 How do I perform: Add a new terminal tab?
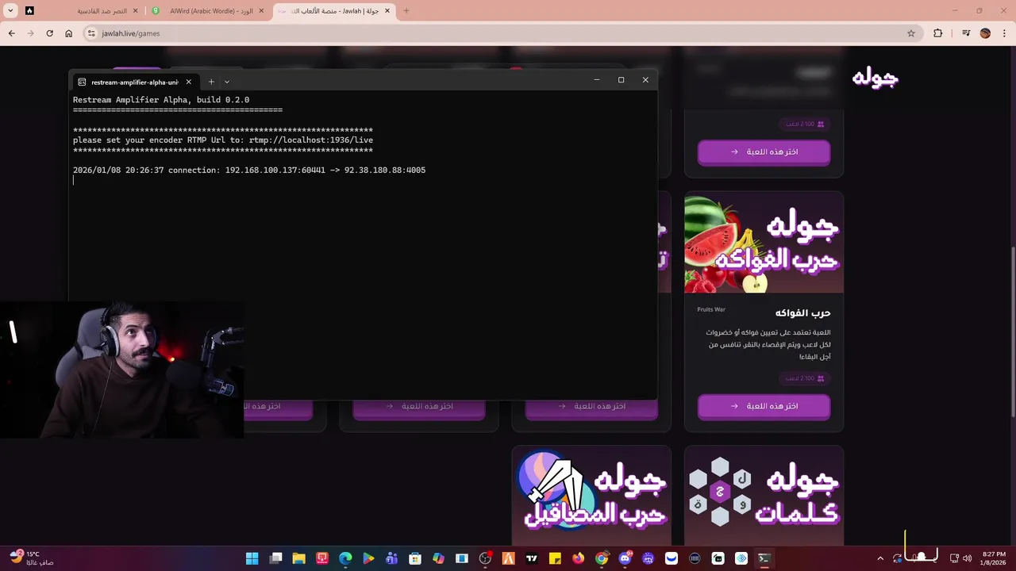coord(211,82)
